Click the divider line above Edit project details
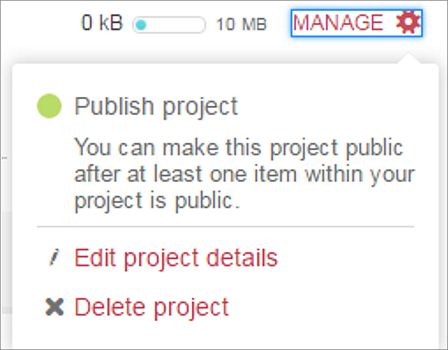Viewport: 448px width, 350px height. point(225,227)
